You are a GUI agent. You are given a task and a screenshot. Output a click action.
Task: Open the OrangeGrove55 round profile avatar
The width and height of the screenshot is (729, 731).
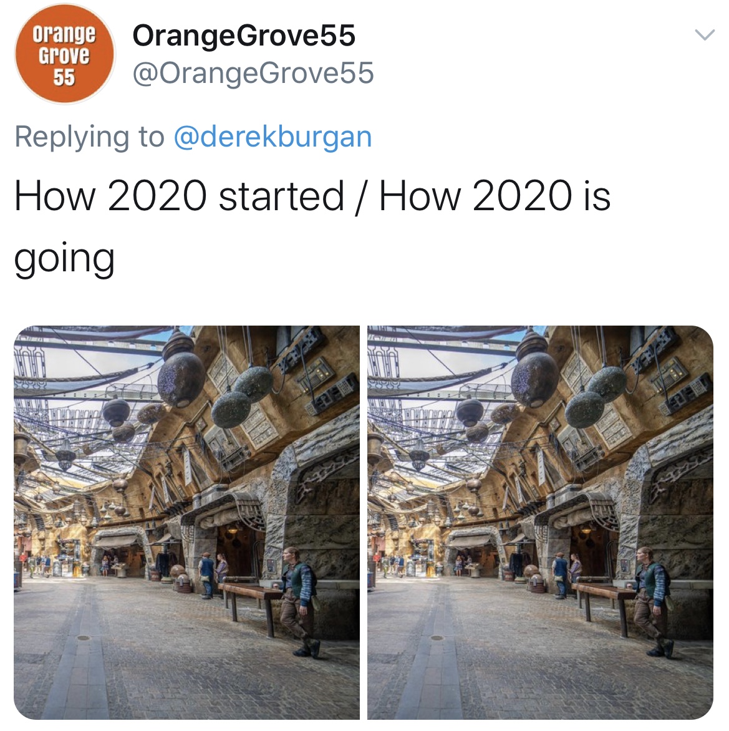point(64,54)
